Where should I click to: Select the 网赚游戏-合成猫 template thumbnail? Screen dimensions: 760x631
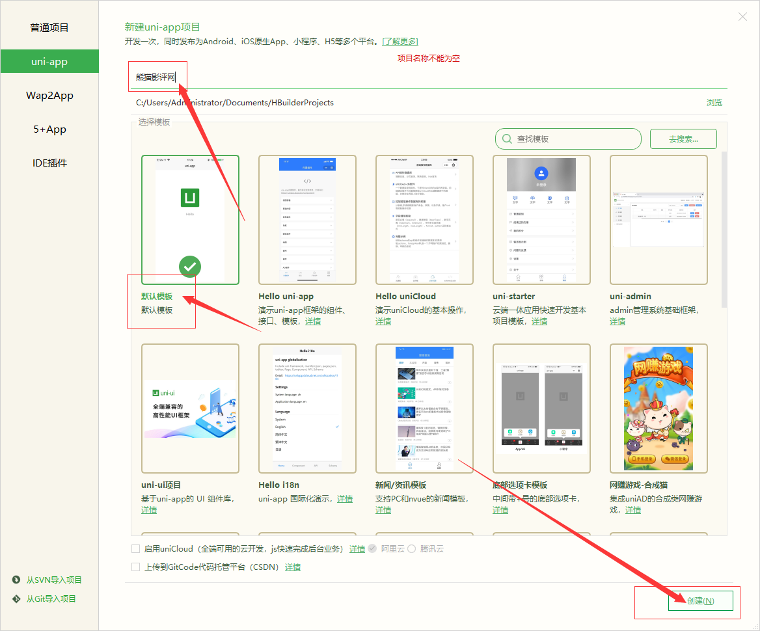point(658,409)
